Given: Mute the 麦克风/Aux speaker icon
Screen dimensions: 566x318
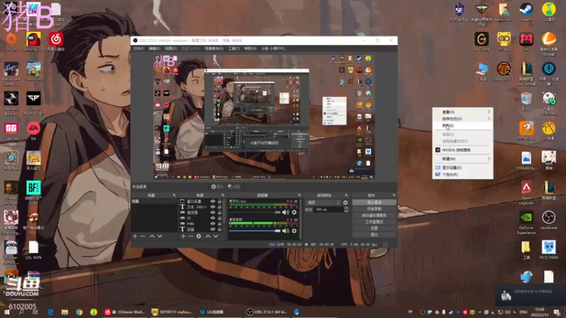Looking at the screenshot, I should point(286,213).
